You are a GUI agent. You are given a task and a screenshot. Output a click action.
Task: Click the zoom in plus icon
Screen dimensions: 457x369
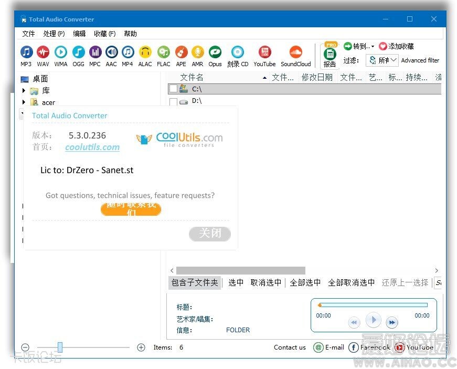point(141,347)
